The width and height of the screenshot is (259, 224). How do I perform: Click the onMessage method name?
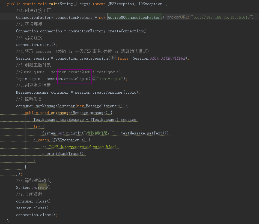point(61,113)
